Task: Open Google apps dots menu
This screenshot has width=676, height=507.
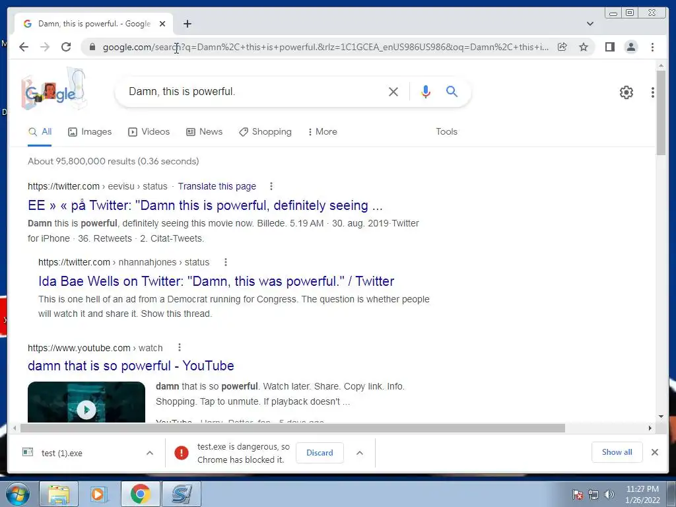Action: tap(653, 92)
